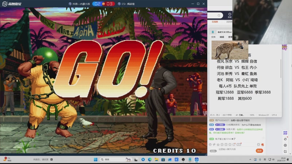Viewport: 292px width, 164px height.
Task: Click the Notepad document icon beside the txt tab
Action: [213, 32]
